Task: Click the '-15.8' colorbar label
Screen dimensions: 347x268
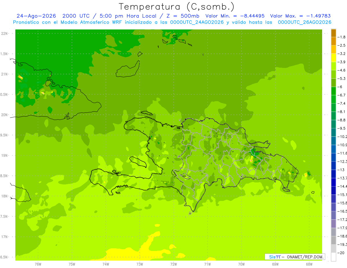Action: [x=343, y=203]
